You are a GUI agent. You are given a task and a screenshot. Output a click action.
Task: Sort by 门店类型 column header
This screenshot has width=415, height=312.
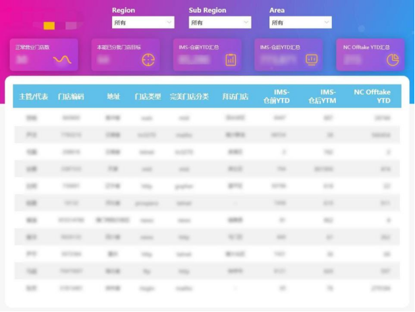pos(148,96)
